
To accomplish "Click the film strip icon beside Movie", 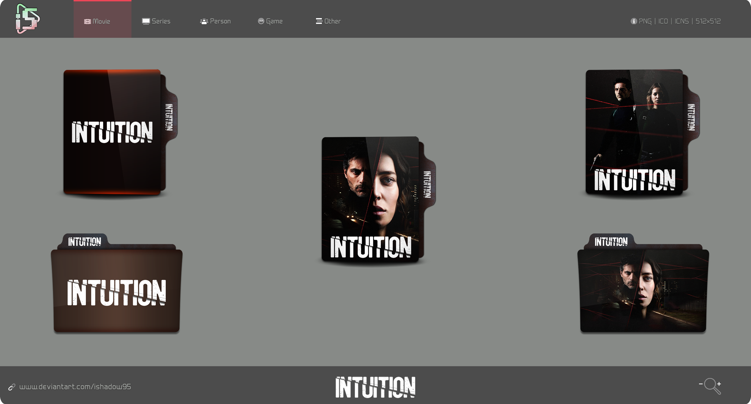I will pyautogui.click(x=88, y=22).
